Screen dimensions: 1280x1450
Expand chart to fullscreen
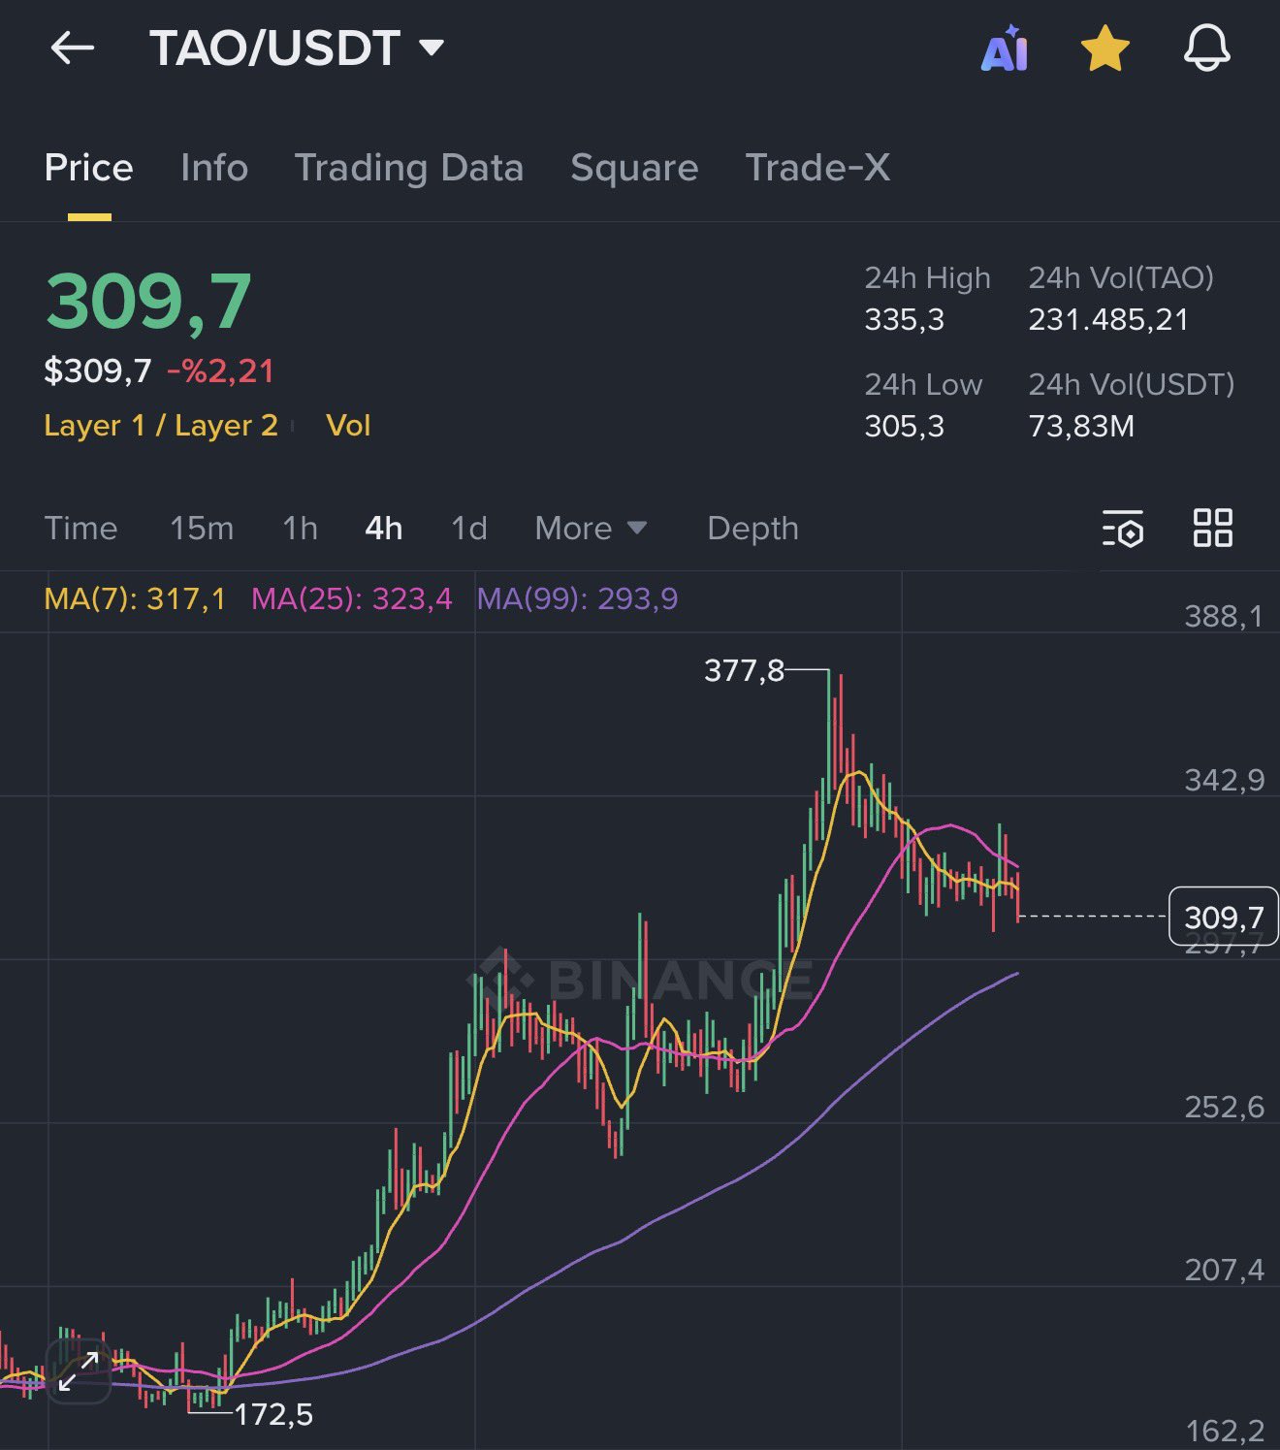79,1372
